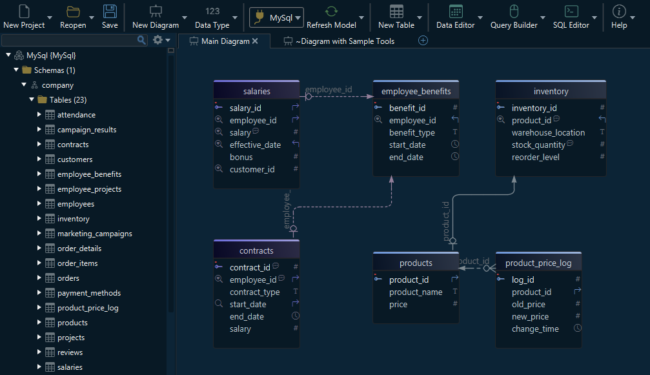Click the New Table grid icon
This screenshot has height=375, width=650.
click(x=396, y=11)
